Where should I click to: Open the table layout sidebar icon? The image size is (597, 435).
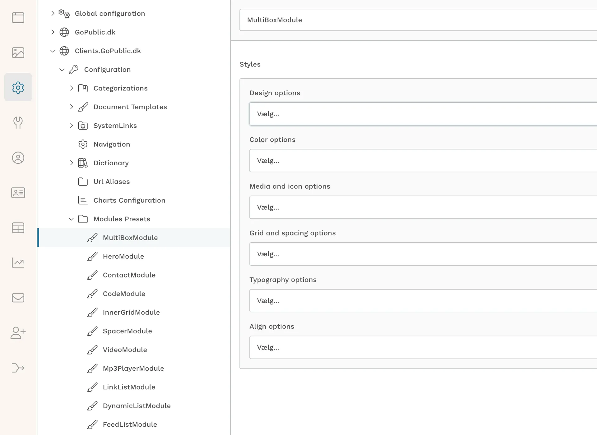pos(18,228)
